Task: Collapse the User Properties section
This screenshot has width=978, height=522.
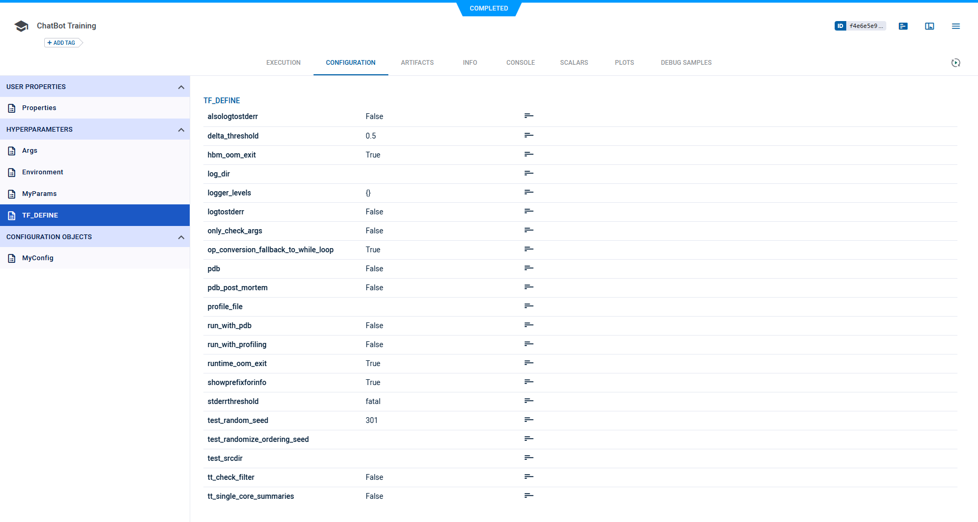Action: coord(181,87)
